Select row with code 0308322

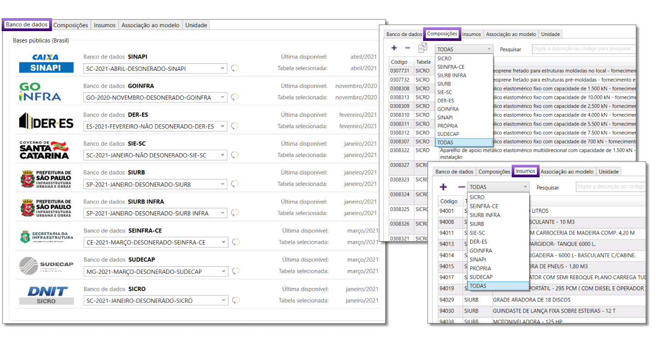(x=512, y=153)
